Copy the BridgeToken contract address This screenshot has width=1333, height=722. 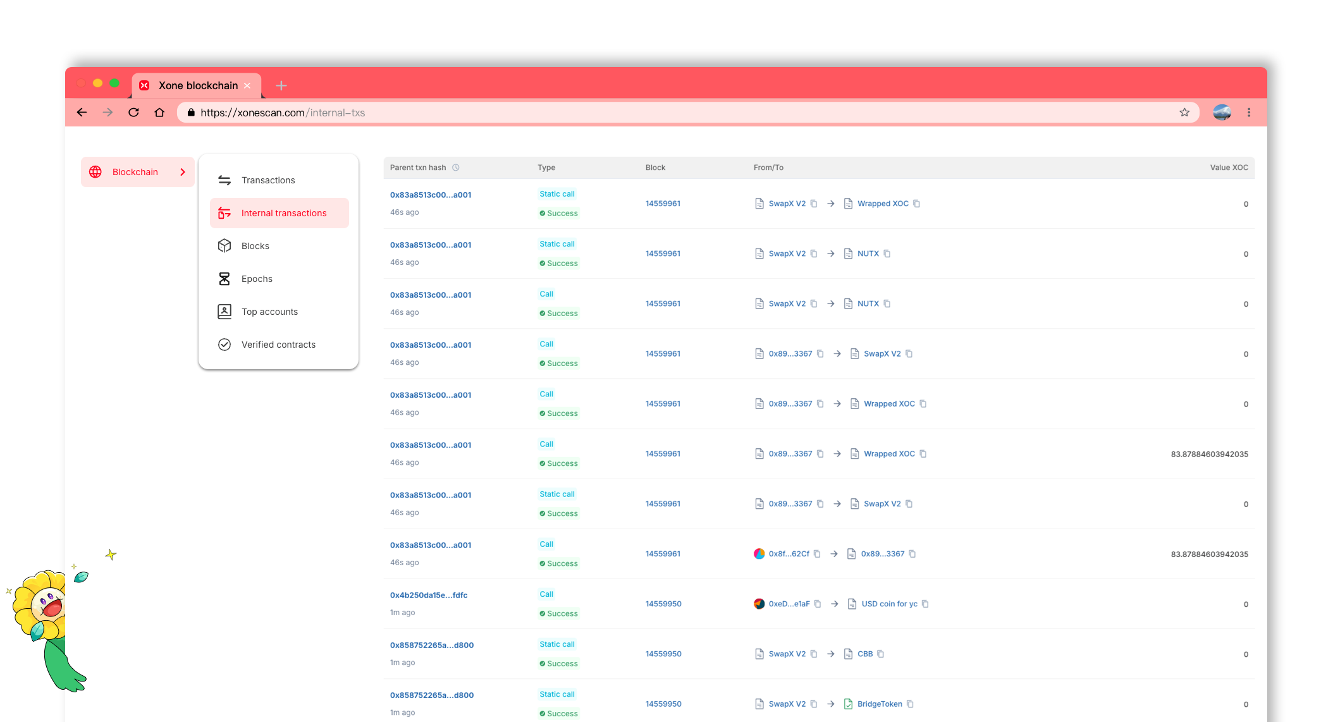[x=911, y=704]
